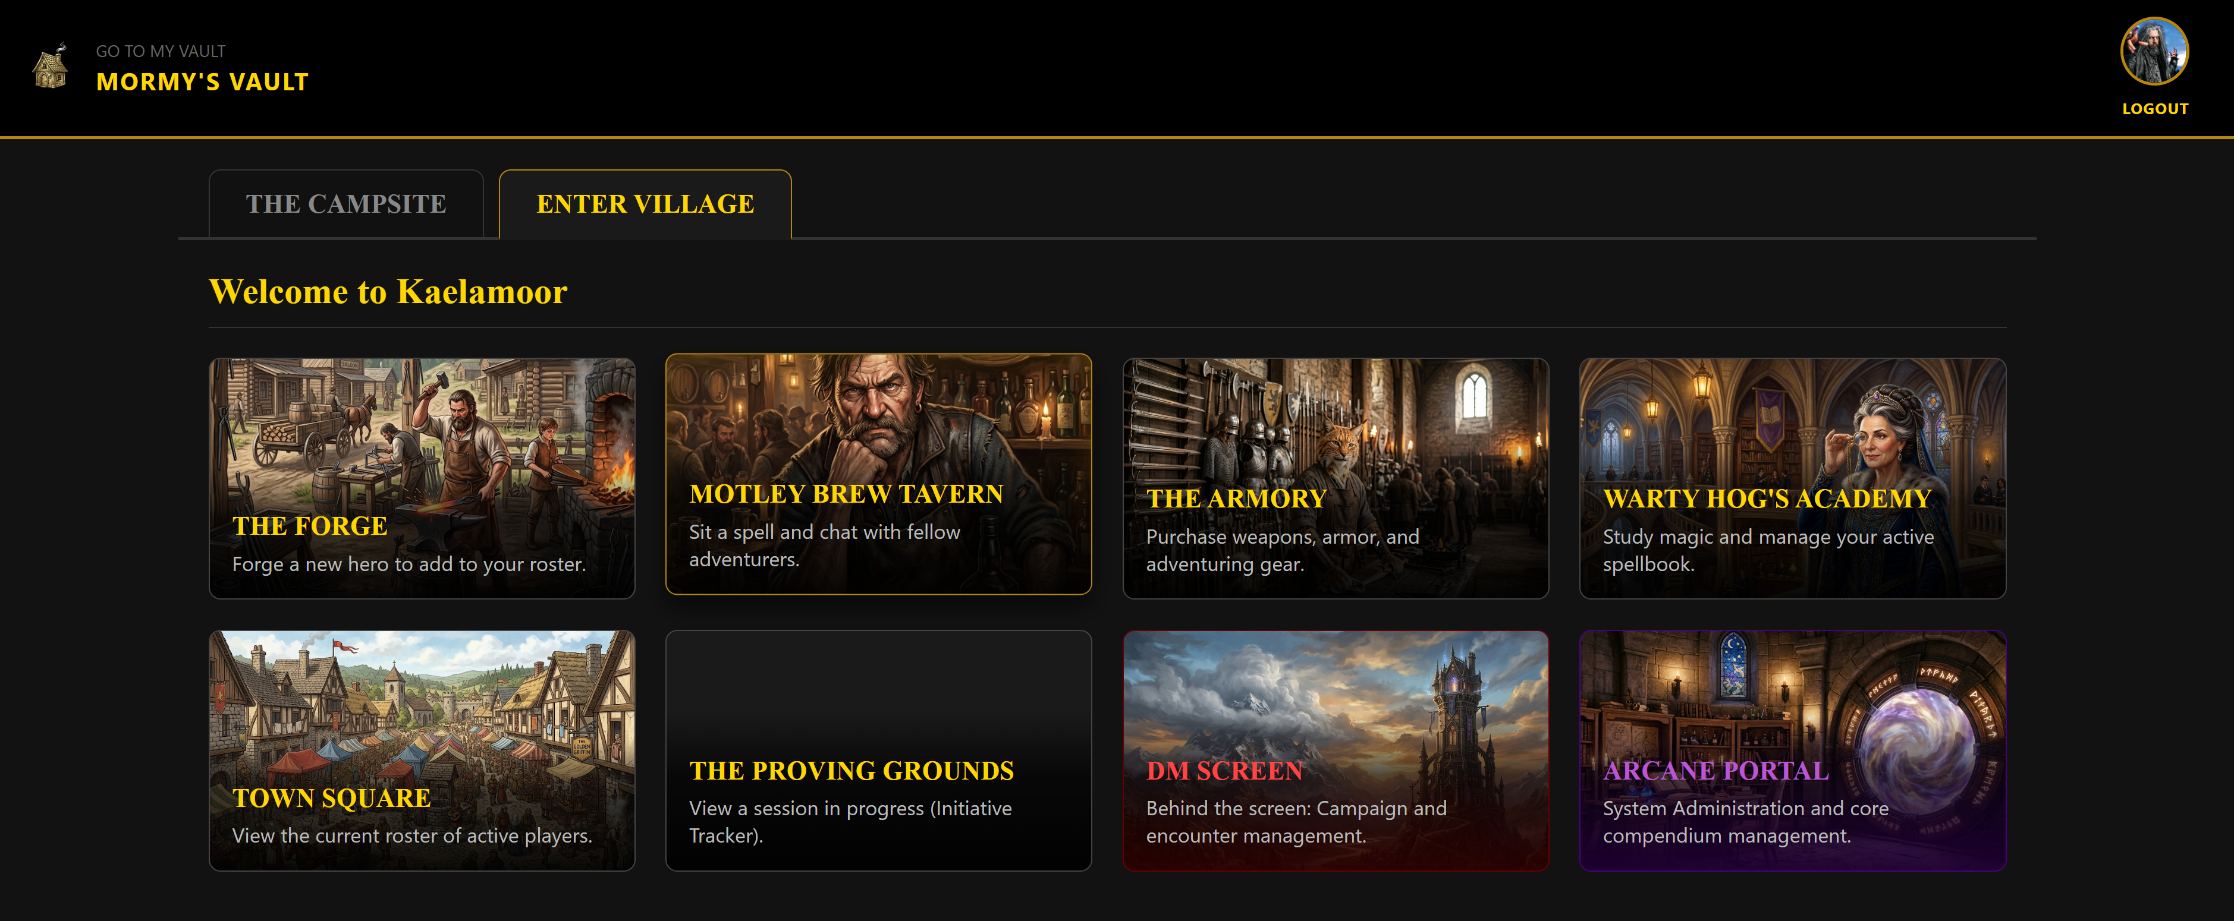Open The Forge card
The width and height of the screenshot is (2234, 921).
click(x=422, y=478)
